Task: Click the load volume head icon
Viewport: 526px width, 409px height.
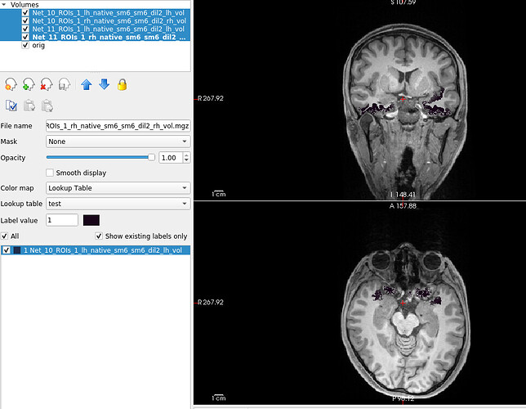Action: point(11,84)
